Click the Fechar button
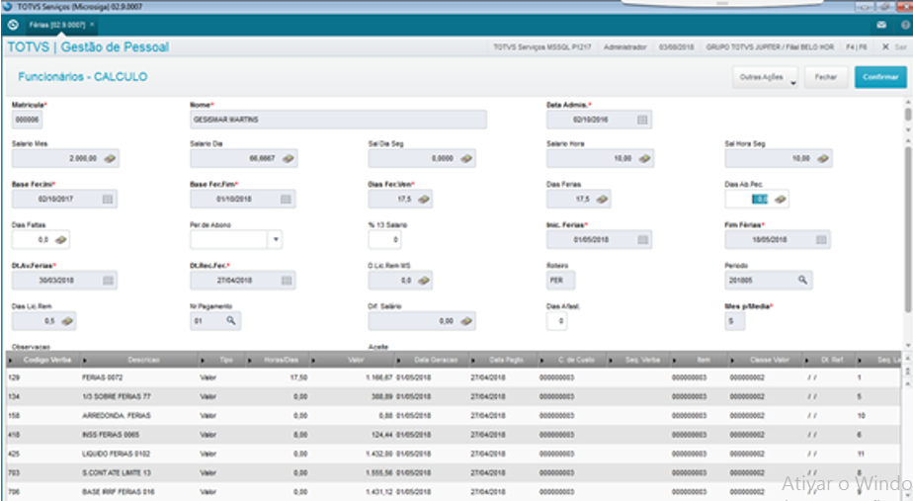This screenshot has height=501, width=913. coord(826,77)
